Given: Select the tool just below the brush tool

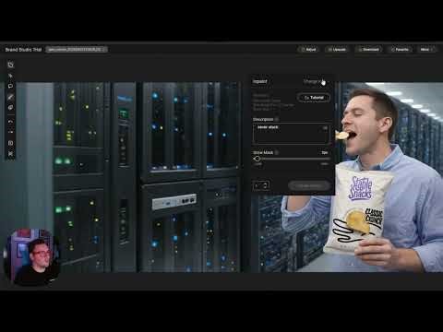Looking at the screenshot, I should (10, 108).
